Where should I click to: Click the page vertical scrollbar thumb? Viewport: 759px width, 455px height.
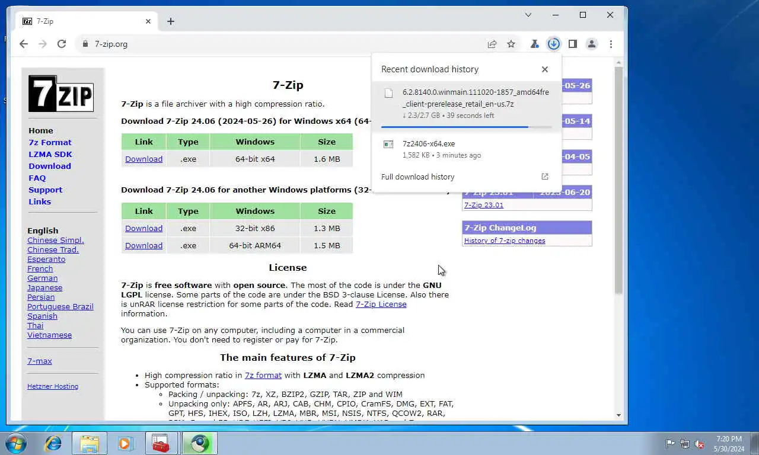[619, 181]
